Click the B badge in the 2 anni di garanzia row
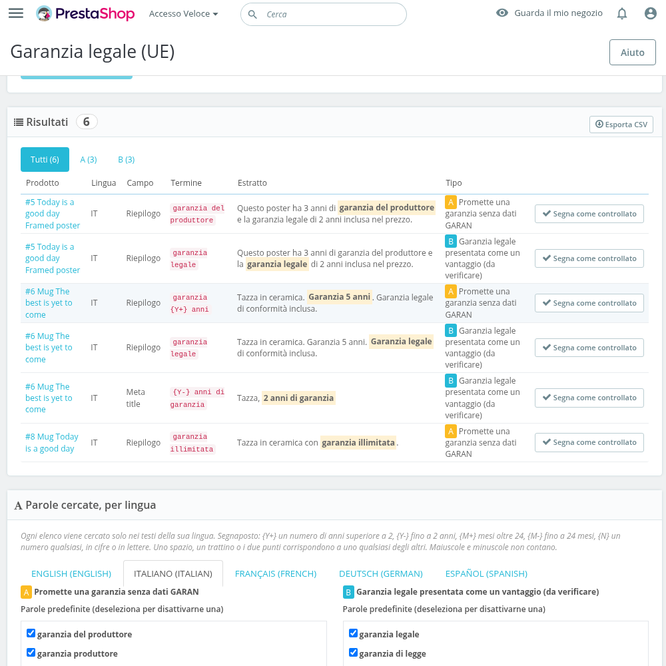Screen dimensions: 666x666 (x=451, y=380)
